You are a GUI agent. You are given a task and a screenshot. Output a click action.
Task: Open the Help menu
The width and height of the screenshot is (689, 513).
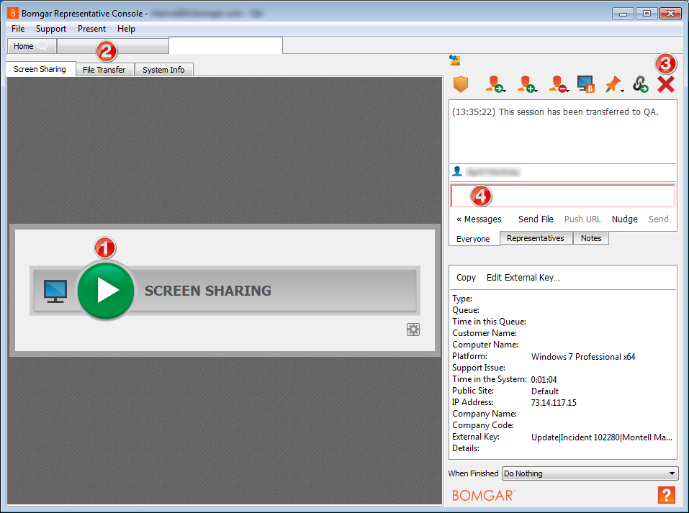pyautogui.click(x=126, y=29)
